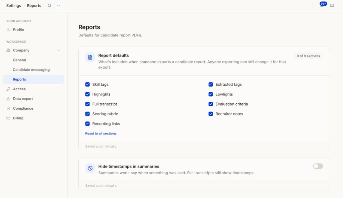
Task: Open Billing settings page
Action: 33,118
